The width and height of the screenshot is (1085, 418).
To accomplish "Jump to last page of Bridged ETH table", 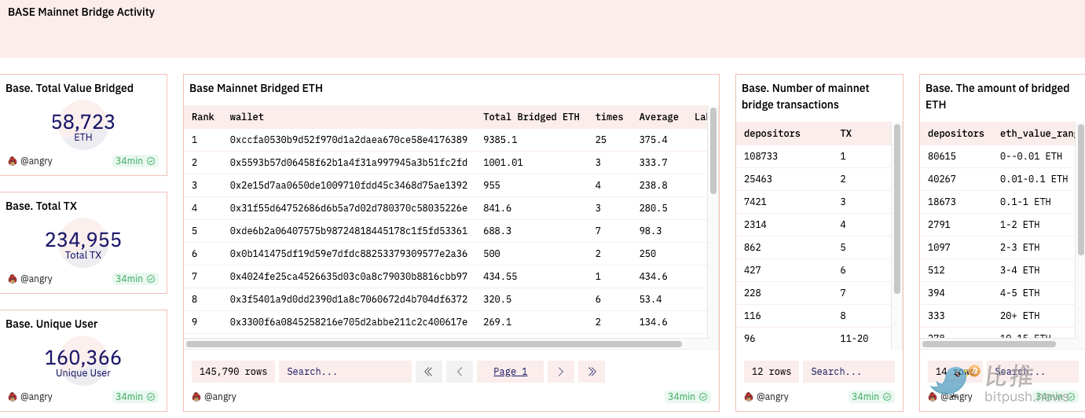I will [x=592, y=372].
